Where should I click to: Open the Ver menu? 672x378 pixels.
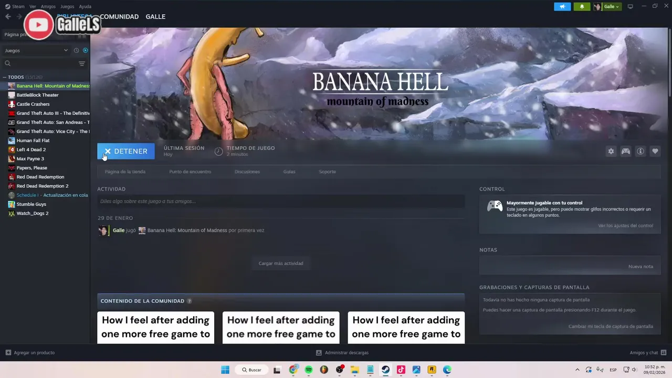point(33,6)
